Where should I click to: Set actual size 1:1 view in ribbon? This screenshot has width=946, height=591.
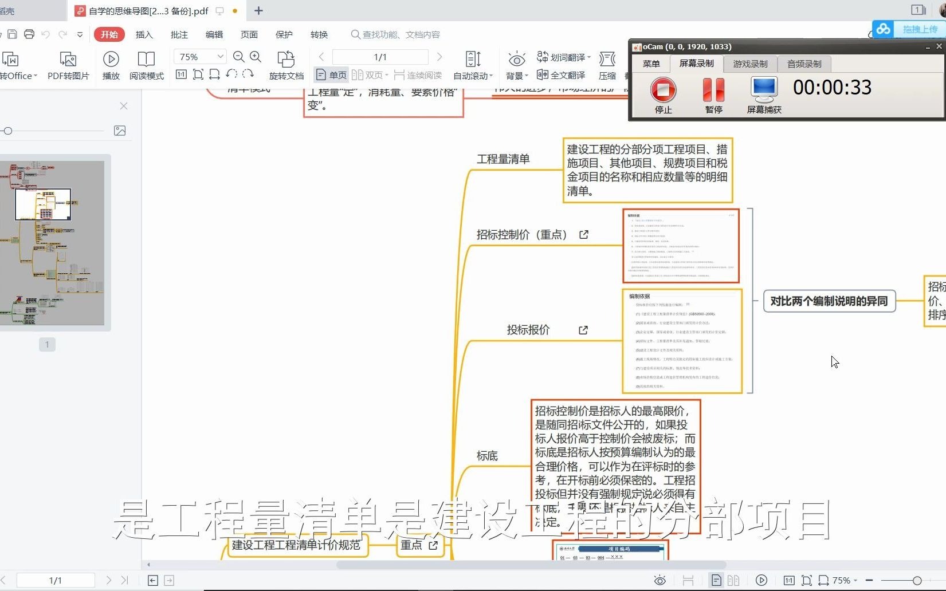point(181,74)
